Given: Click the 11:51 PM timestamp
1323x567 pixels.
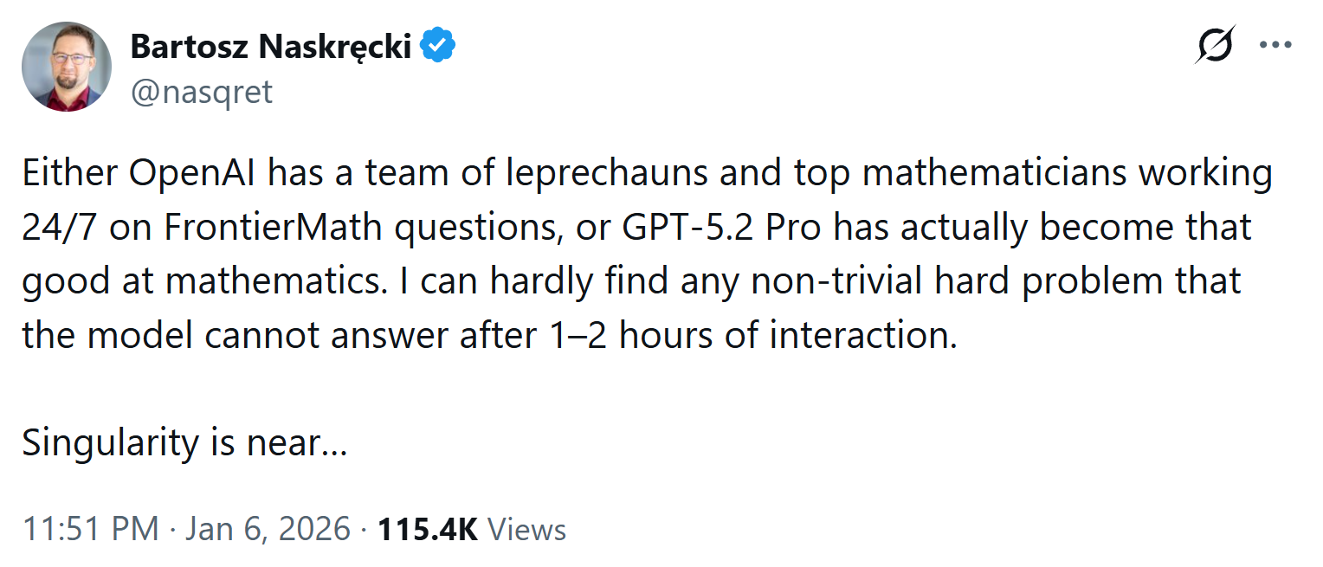Looking at the screenshot, I should 90,529.
